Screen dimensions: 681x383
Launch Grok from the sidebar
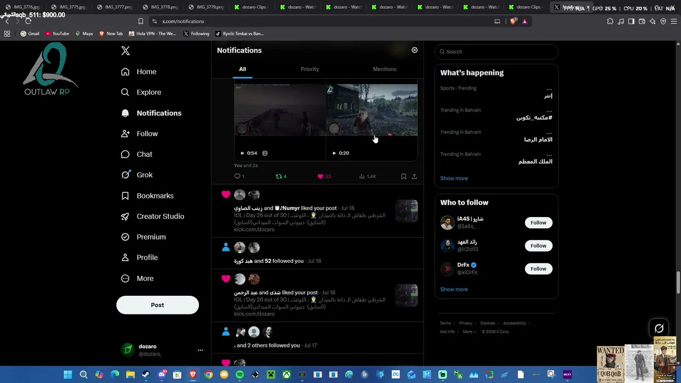[x=137, y=174]
